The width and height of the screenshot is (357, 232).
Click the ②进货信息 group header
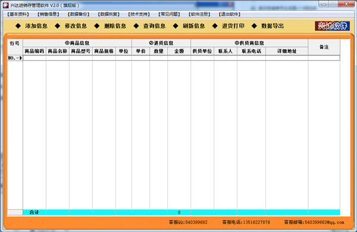pos(161,43)
